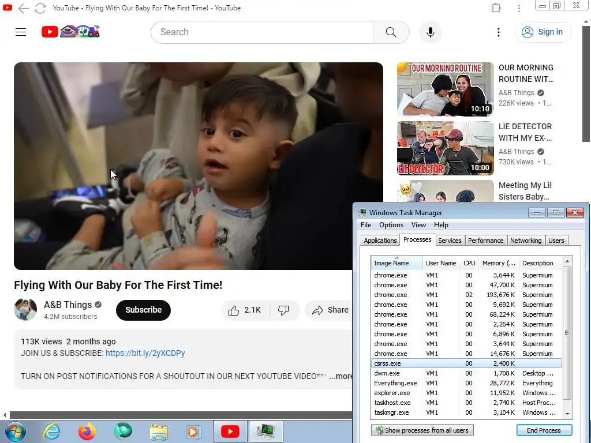Viewport: 591px width, 443px height.
Task: Click A&B Things channel name below video
Action: pos(68,305)
